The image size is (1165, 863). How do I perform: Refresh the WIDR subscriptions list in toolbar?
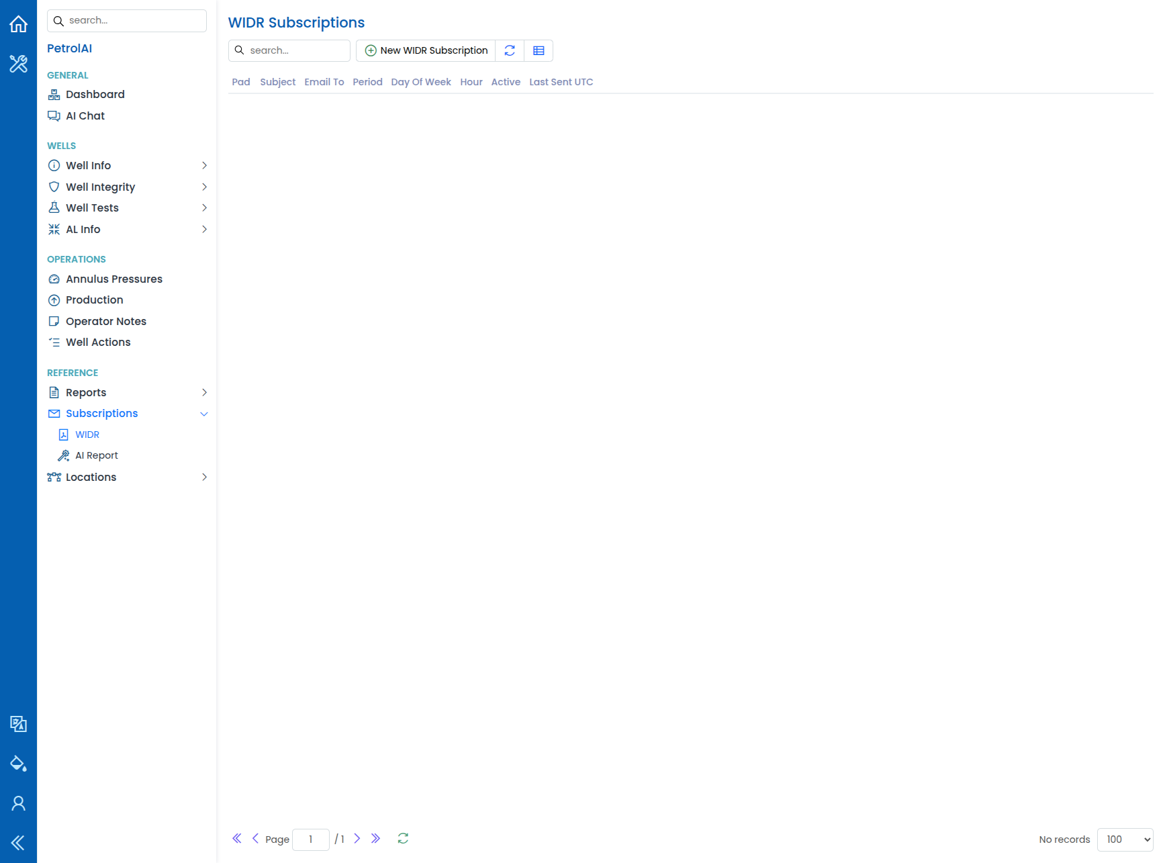click(510, 50)
